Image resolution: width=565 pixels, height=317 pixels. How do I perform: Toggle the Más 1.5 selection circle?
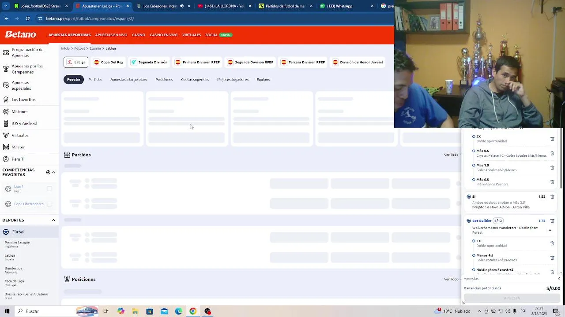pos(474,166)
